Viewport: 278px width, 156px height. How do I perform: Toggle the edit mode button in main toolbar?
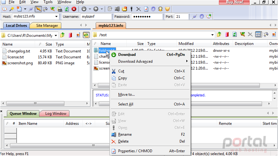point(38,9)
